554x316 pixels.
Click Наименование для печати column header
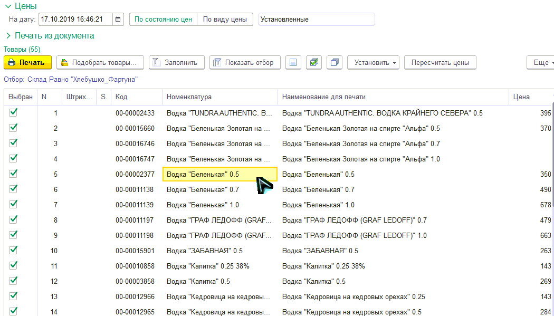point(393,97)
